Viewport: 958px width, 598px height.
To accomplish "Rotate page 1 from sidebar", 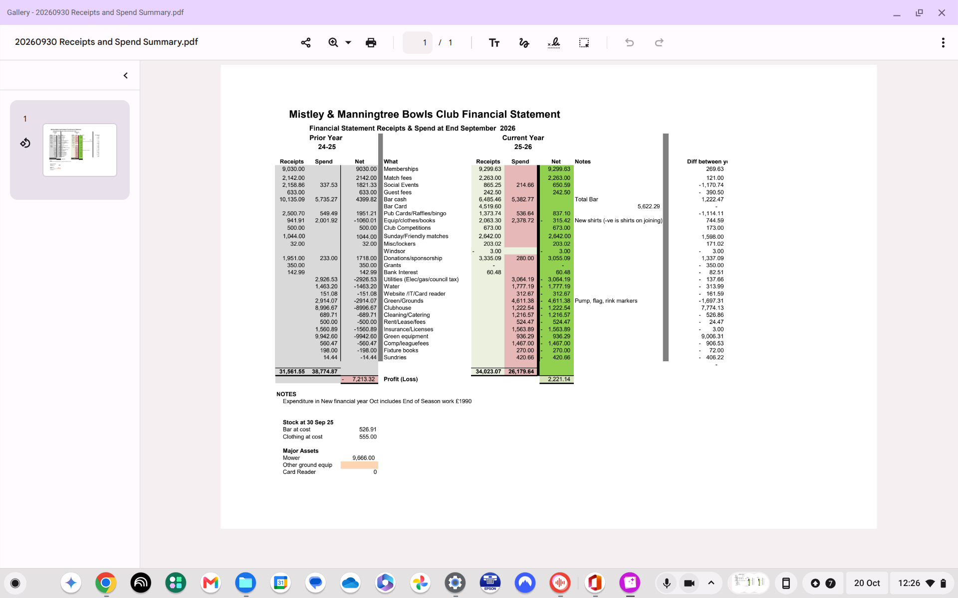I will click(25, 143).
